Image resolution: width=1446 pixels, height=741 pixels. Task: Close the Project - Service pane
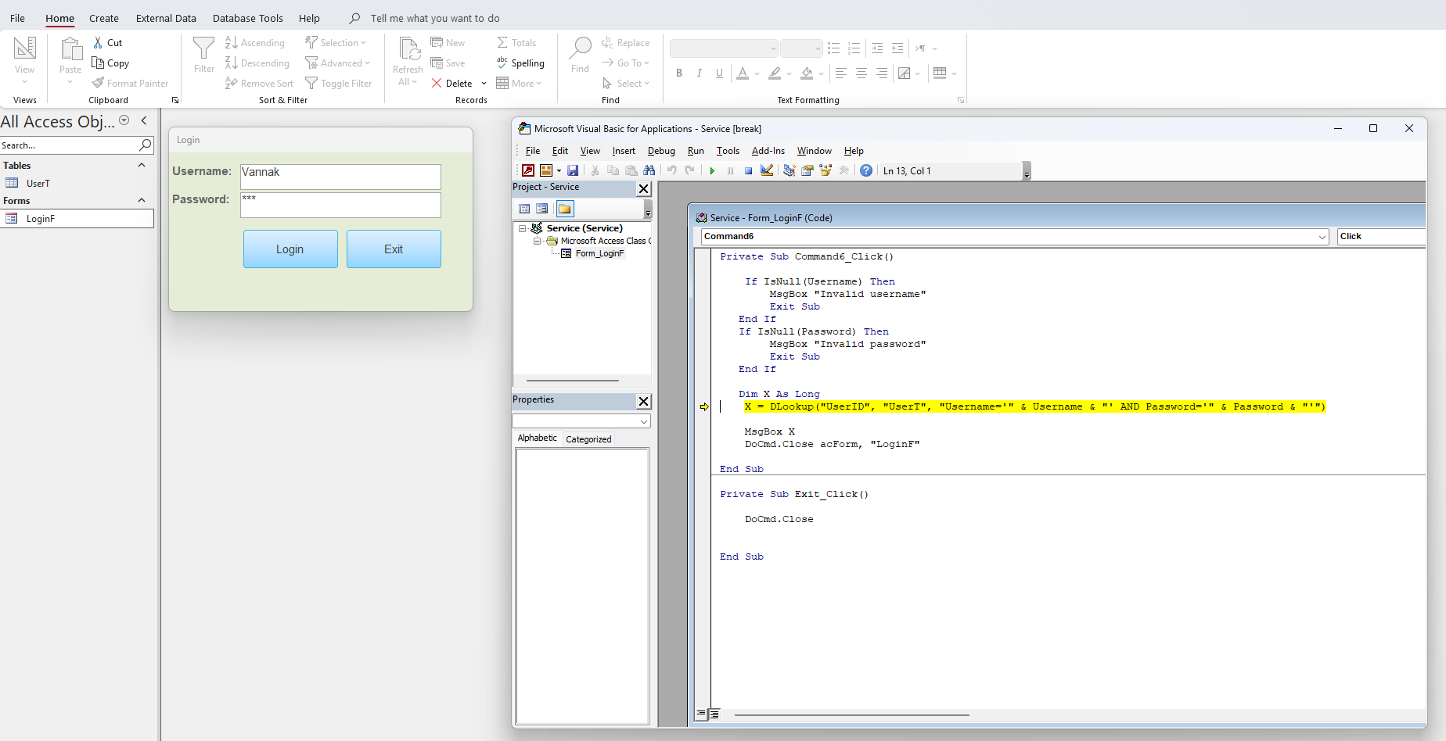[x=643, y=188]
